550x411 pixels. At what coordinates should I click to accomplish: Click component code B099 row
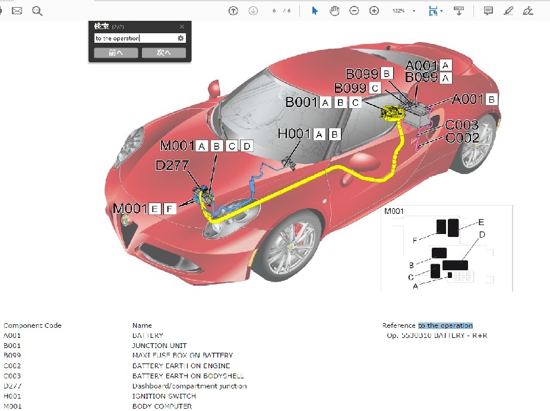(x=12, y=355)
